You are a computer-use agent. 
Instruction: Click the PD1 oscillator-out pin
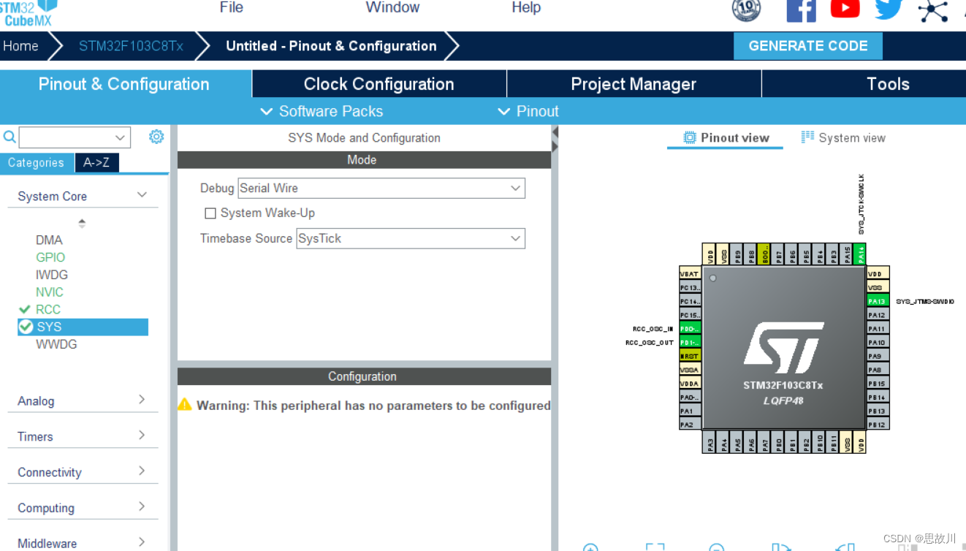click(690, 342)
